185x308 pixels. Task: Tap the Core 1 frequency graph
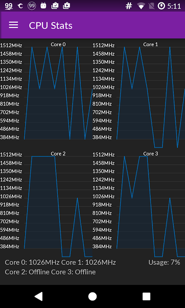(151, 97)
